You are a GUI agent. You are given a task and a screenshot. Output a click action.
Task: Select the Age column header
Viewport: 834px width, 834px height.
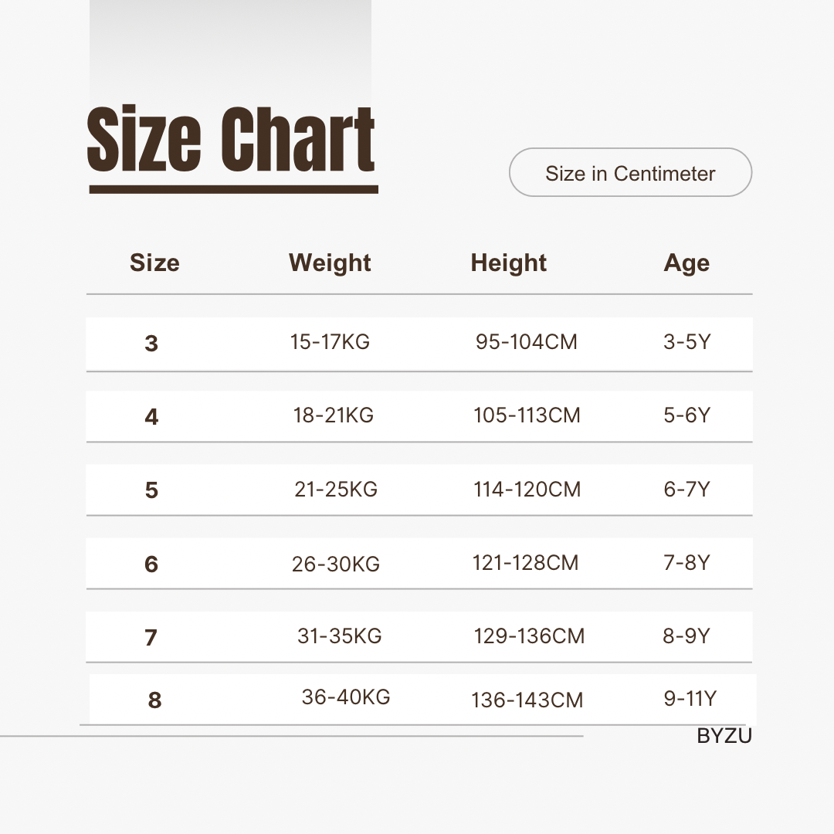(x=687, y=263)
